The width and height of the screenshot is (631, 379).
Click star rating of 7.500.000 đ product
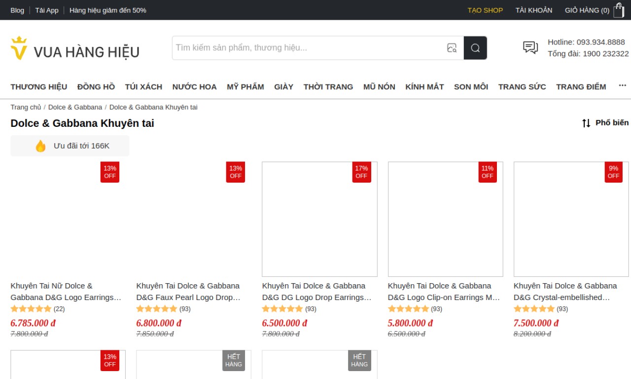coord(534,309)
